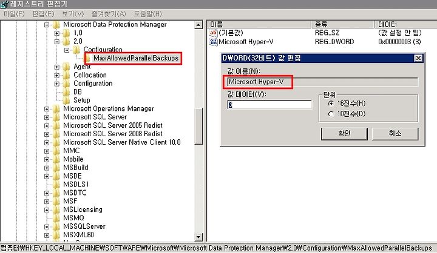The image size is (437, 253).
Task: Click Microsoft Data Protection Manager folder icon
Action: point(56,25)
